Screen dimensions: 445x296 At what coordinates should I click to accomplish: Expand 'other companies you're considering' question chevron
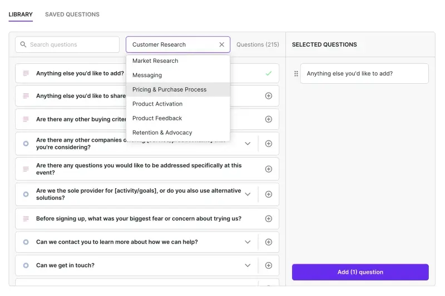[248, 144]
